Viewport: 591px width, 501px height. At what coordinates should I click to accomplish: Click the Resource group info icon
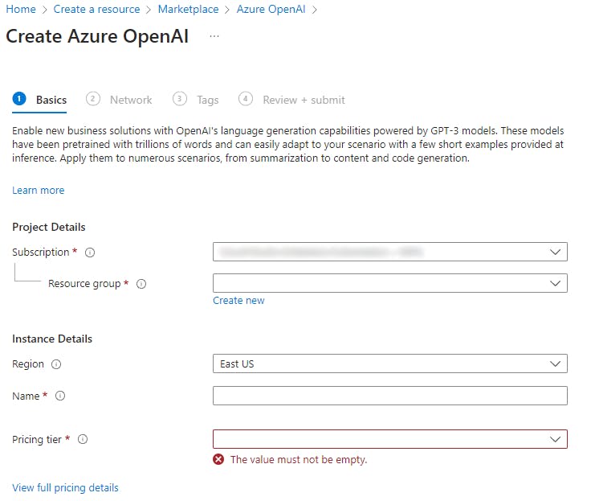tap(141, 284)
